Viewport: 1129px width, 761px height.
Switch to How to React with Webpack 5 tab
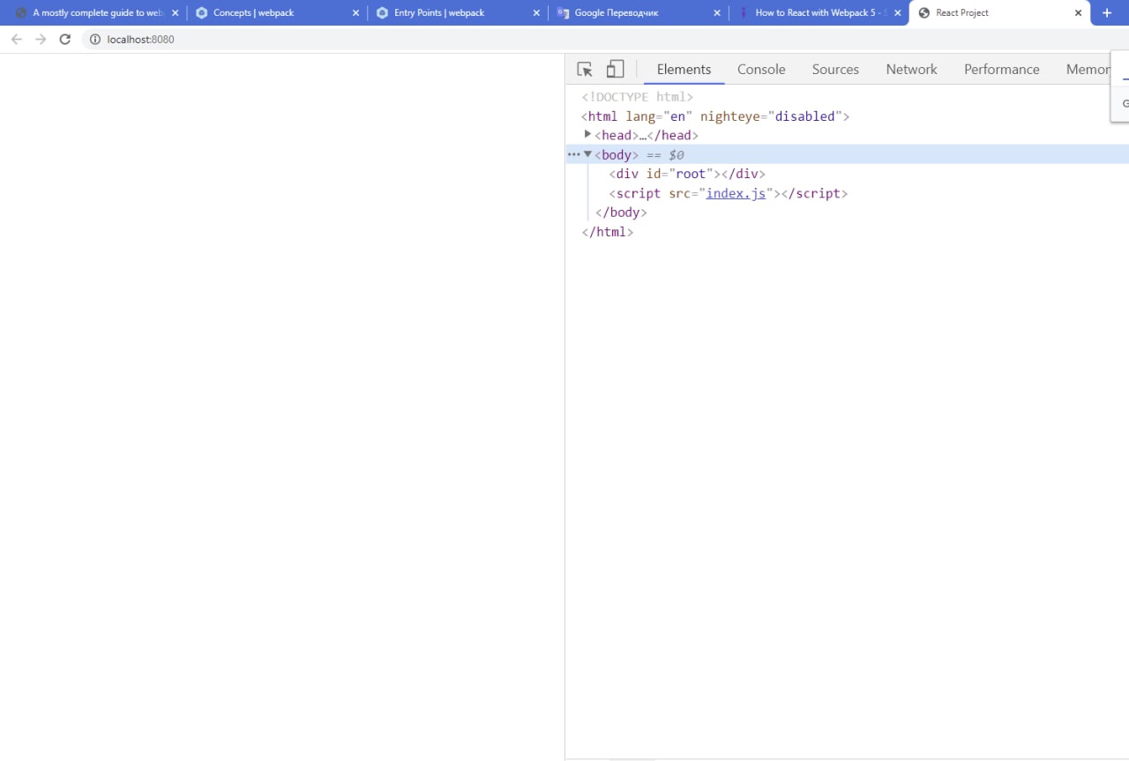(x=818, y=13)
